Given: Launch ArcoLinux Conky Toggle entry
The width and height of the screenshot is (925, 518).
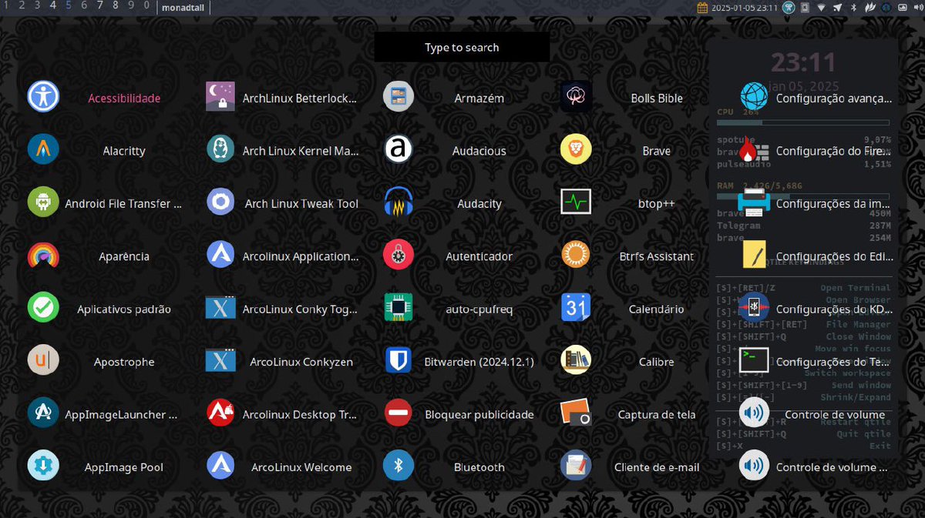Looking at the screenshot, I should (221, 309).
